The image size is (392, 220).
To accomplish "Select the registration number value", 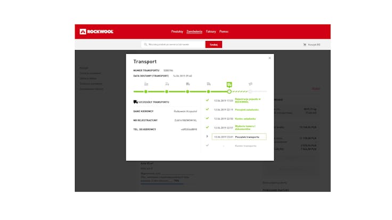I will click(185, 121).
